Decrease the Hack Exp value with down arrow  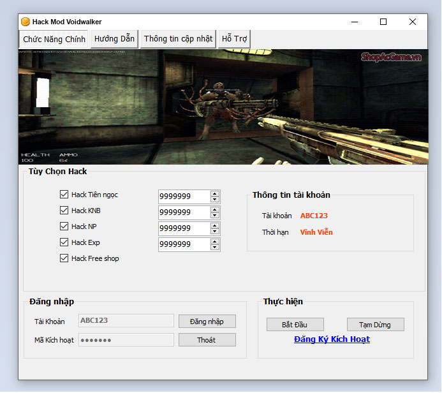pos(215,248)
